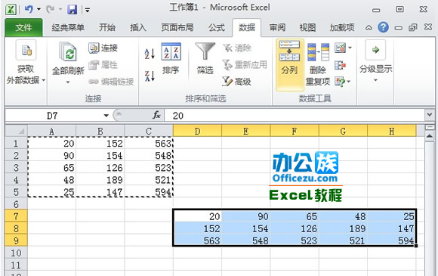This screenshot has height=276, width=438.
Task: Click the Save icon in quick access toolbar
Action: point(72,10)
